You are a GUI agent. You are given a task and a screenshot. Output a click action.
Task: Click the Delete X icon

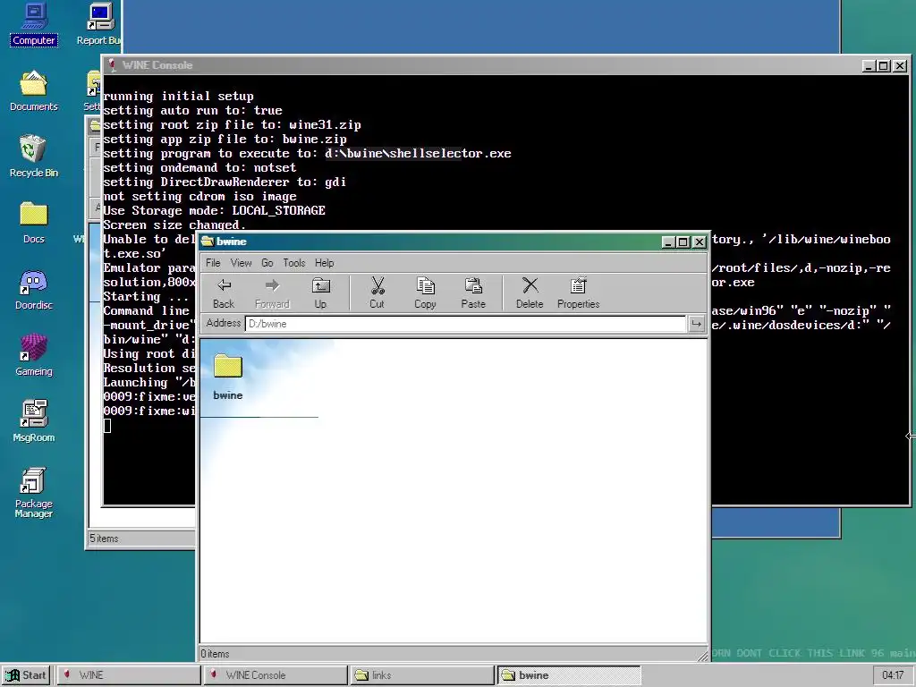coord(530,293)
